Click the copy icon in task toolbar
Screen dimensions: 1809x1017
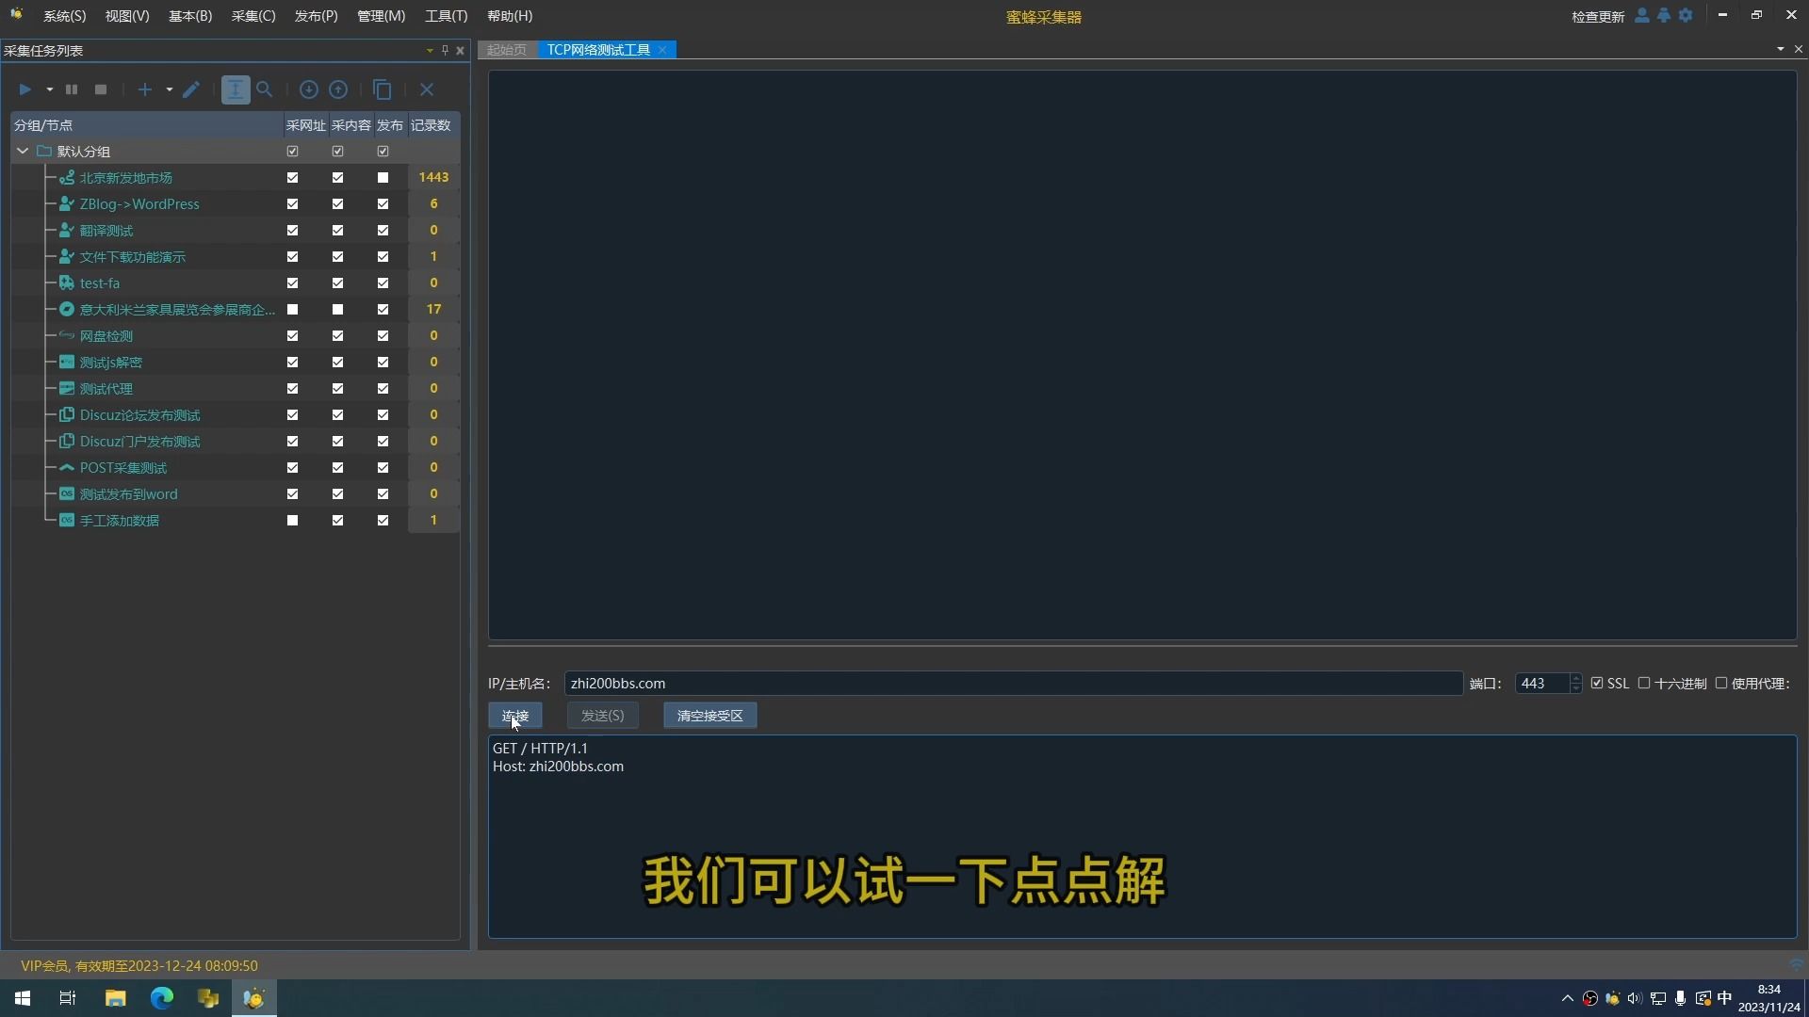[383, 89]
